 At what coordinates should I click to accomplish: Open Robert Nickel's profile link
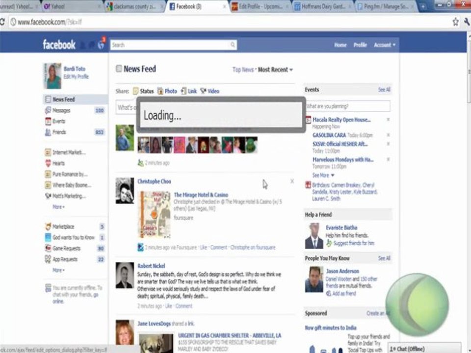pyautogui.click(x=151, y=266)
